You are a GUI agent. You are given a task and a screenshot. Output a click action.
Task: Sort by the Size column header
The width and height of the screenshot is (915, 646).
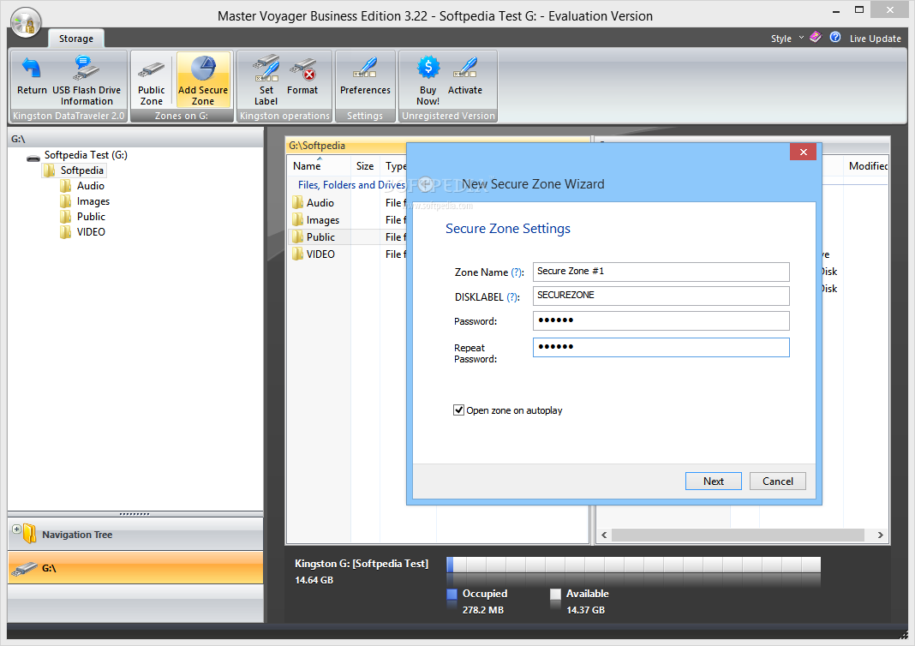365,165
